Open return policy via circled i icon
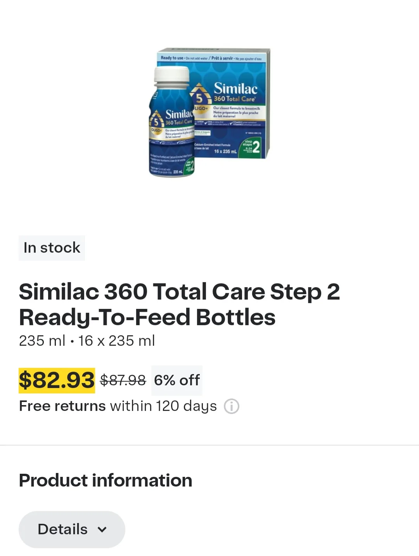The height and width of the screenshot is (556, 419). 232,406
